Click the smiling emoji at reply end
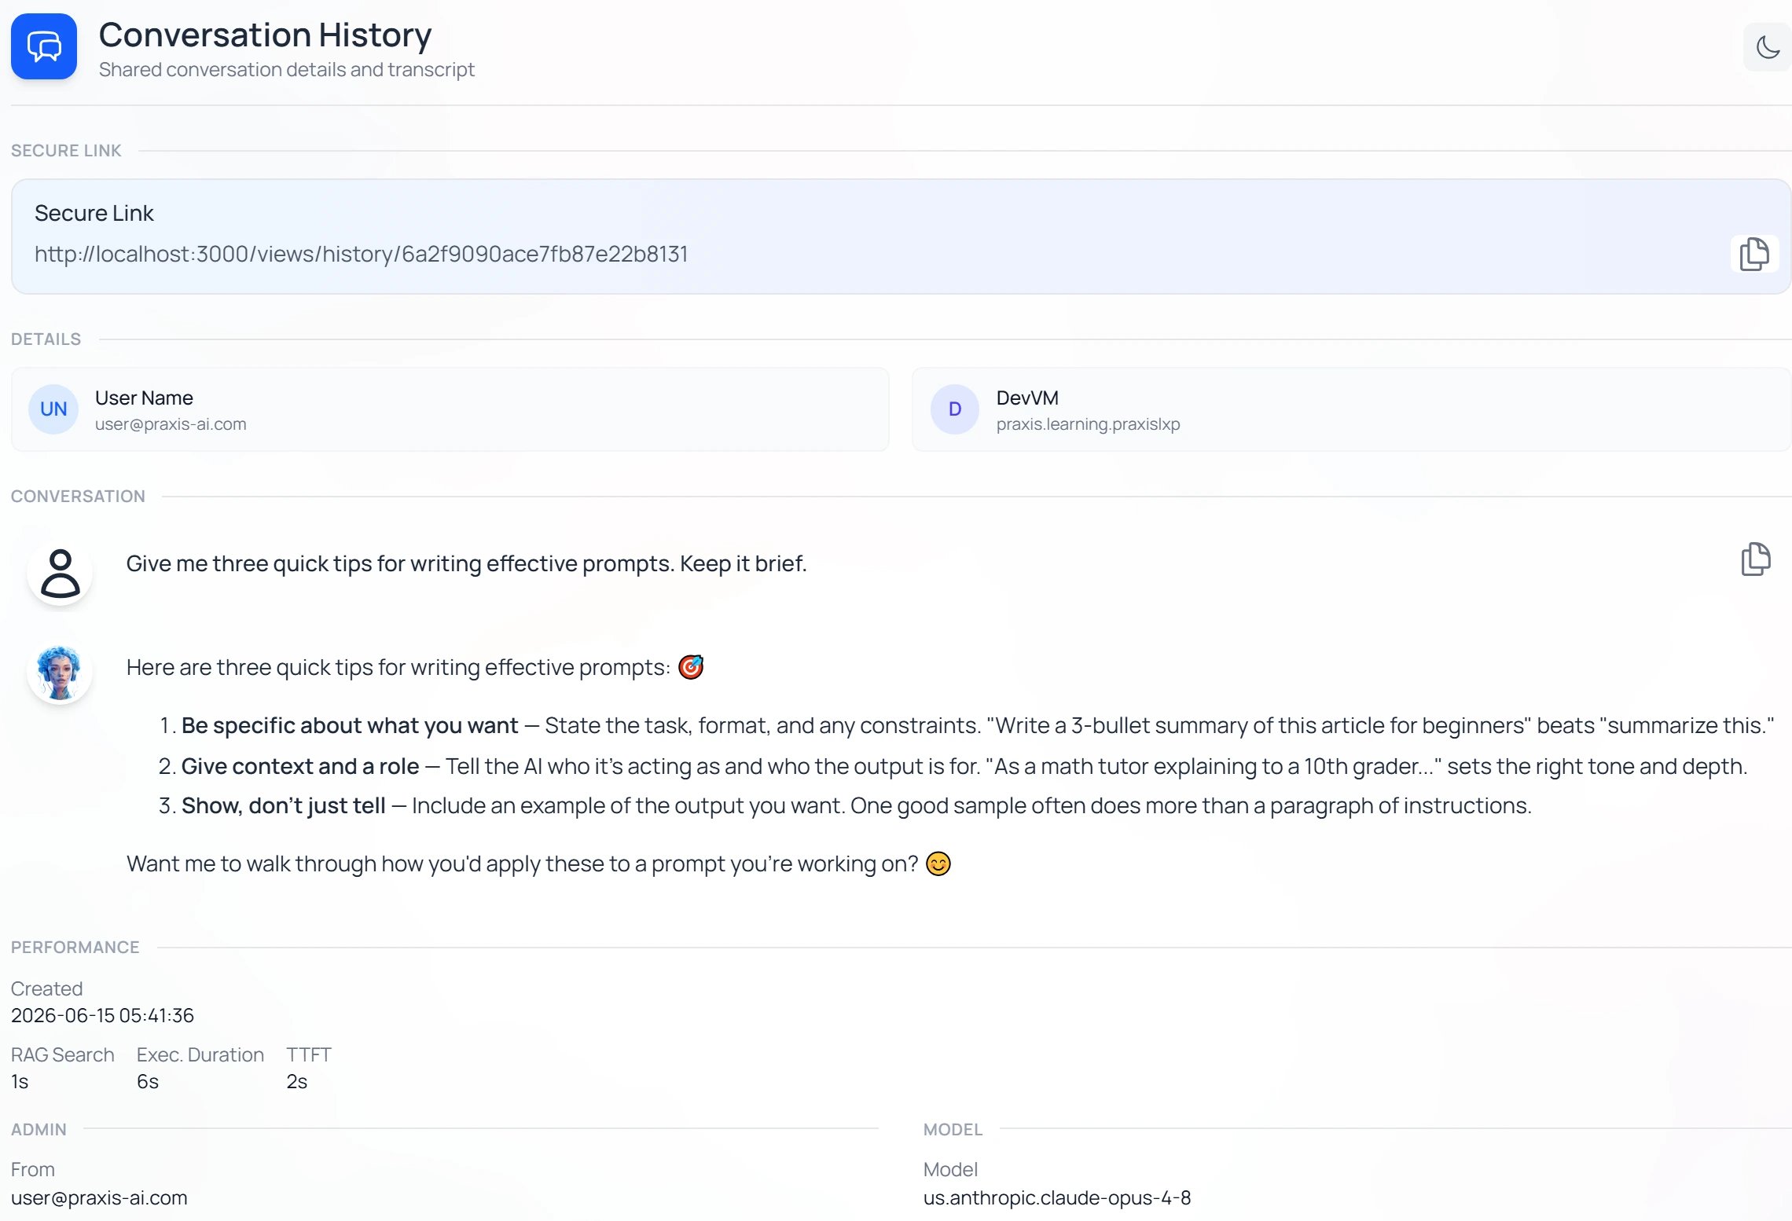Image resolution: width=1792 pixels, height=1221 pixels. [938, 864]
